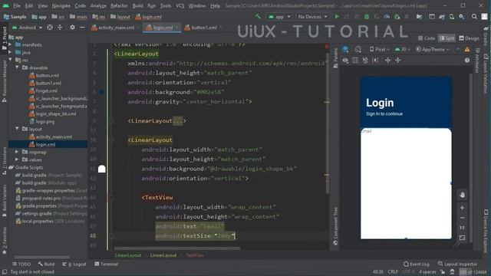Click the #002e58 color swatch in gutter
This screenshot has height=276, width=491.
(x=101, y=92)
